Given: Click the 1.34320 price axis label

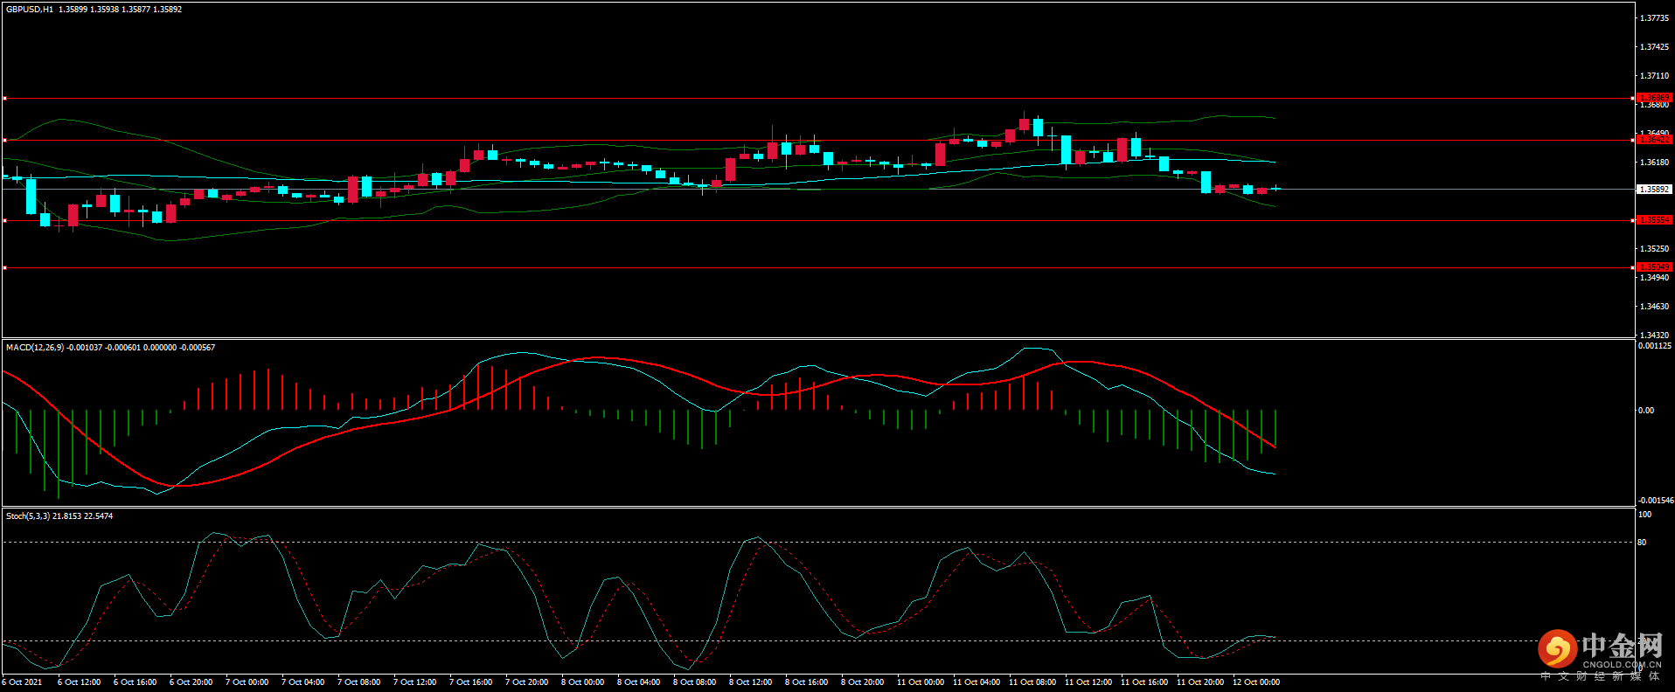Looking at the screenshot, I should coord(1654,336).
